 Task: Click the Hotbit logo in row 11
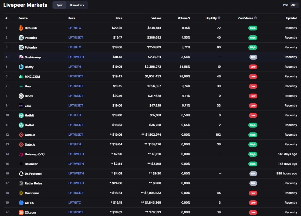[x=21, y=125]
